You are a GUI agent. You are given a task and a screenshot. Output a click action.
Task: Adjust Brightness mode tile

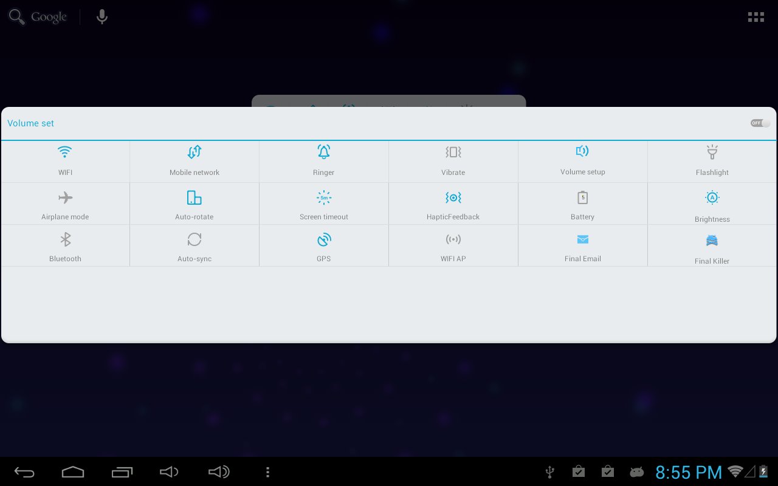click(x=712, y=204)
